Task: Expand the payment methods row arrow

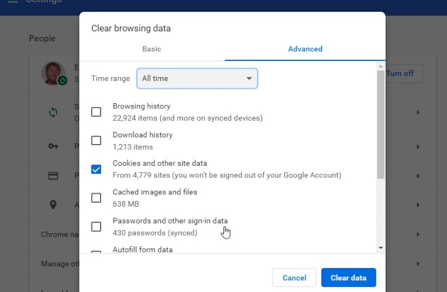Action: (418, 176)
